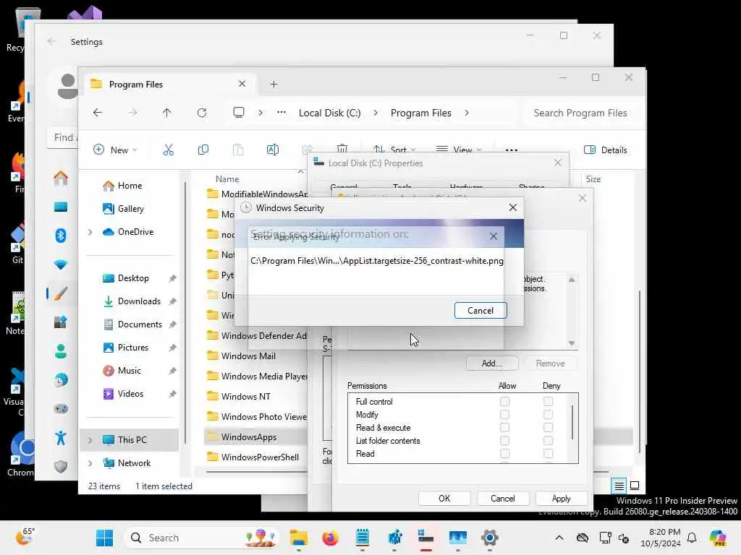
Task: Expand chevron after Local Disk (C:) breadcrumb
Action: point(376,113)
